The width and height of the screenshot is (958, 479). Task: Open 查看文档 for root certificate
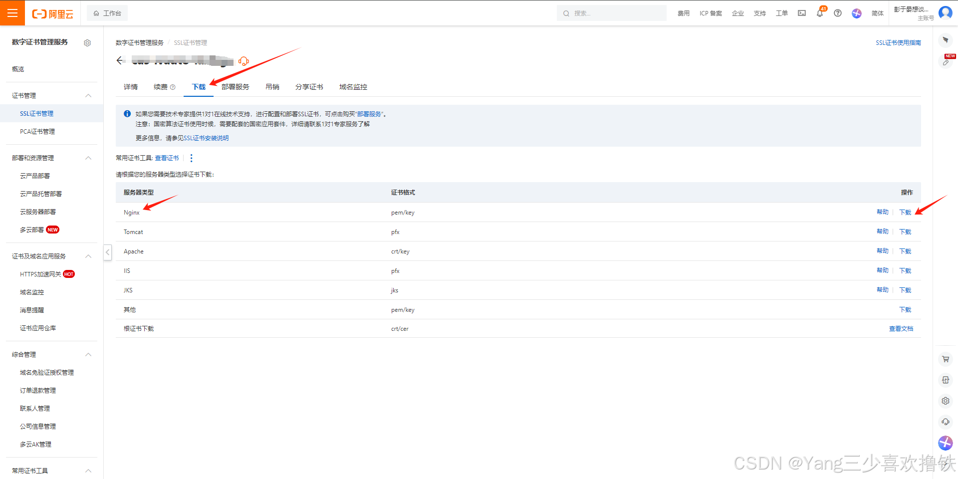tap(901, 329)
